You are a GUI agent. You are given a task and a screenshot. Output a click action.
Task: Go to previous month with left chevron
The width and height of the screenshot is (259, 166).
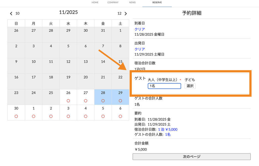[11, 13]
